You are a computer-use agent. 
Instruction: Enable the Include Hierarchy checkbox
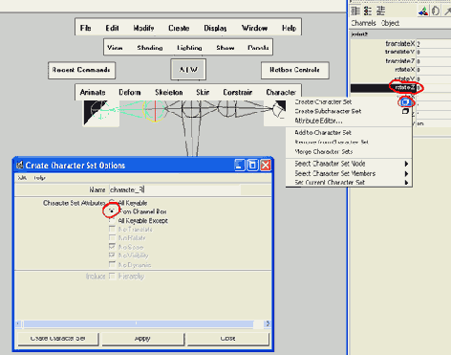(112, 276)
